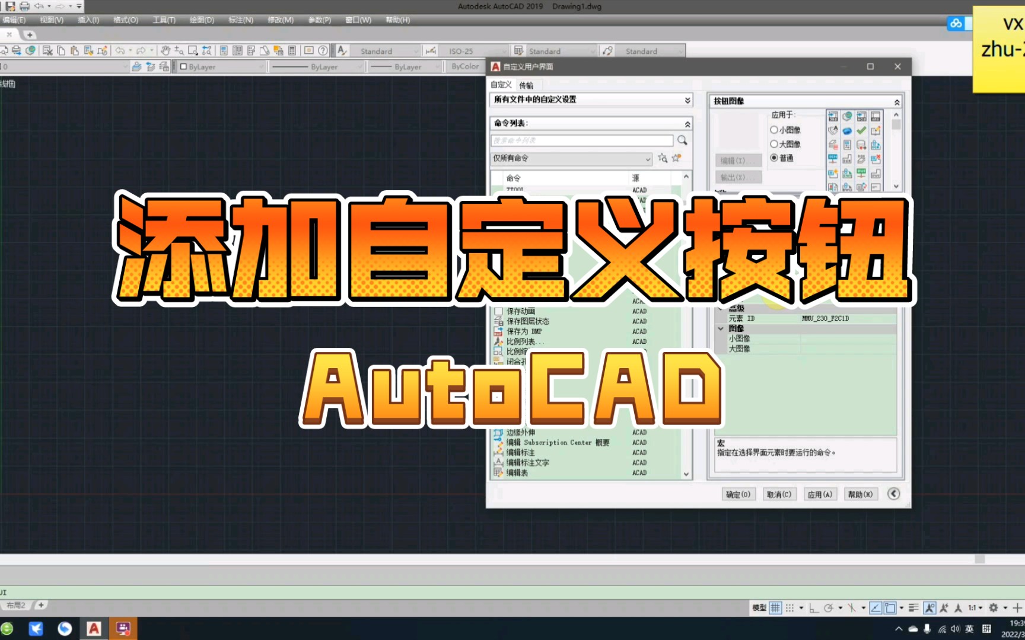Viewport: 1025px width, 640px height.
Task: Open the 1:1 annotation scale dropdown
Action: point(975,607)
